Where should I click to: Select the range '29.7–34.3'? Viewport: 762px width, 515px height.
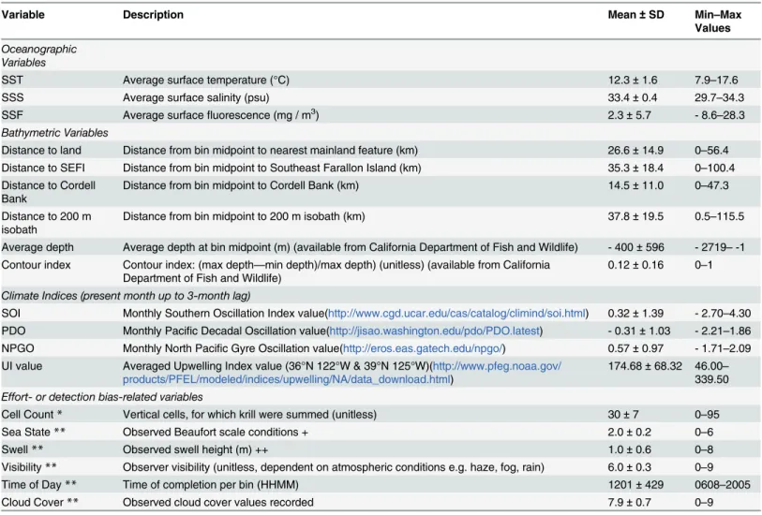[719, 97]
